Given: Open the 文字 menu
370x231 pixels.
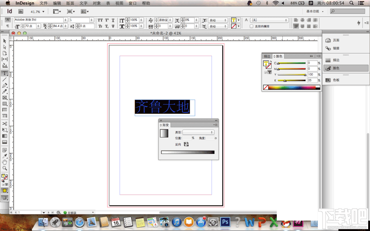Looking at the screenshot, I should [x=83, y=3].
